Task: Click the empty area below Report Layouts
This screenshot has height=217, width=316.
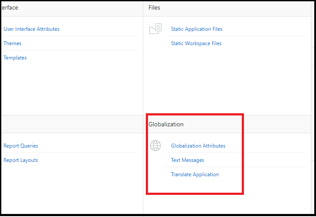Action: coord(69,187)
